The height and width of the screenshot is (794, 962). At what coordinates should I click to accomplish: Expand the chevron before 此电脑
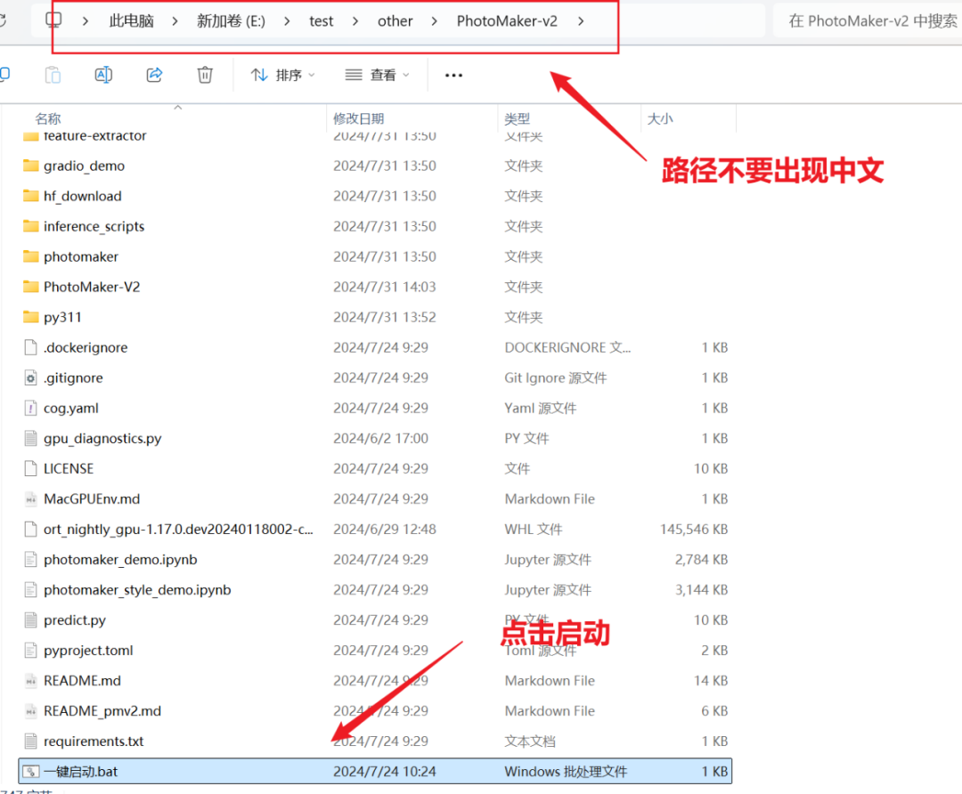86,21
